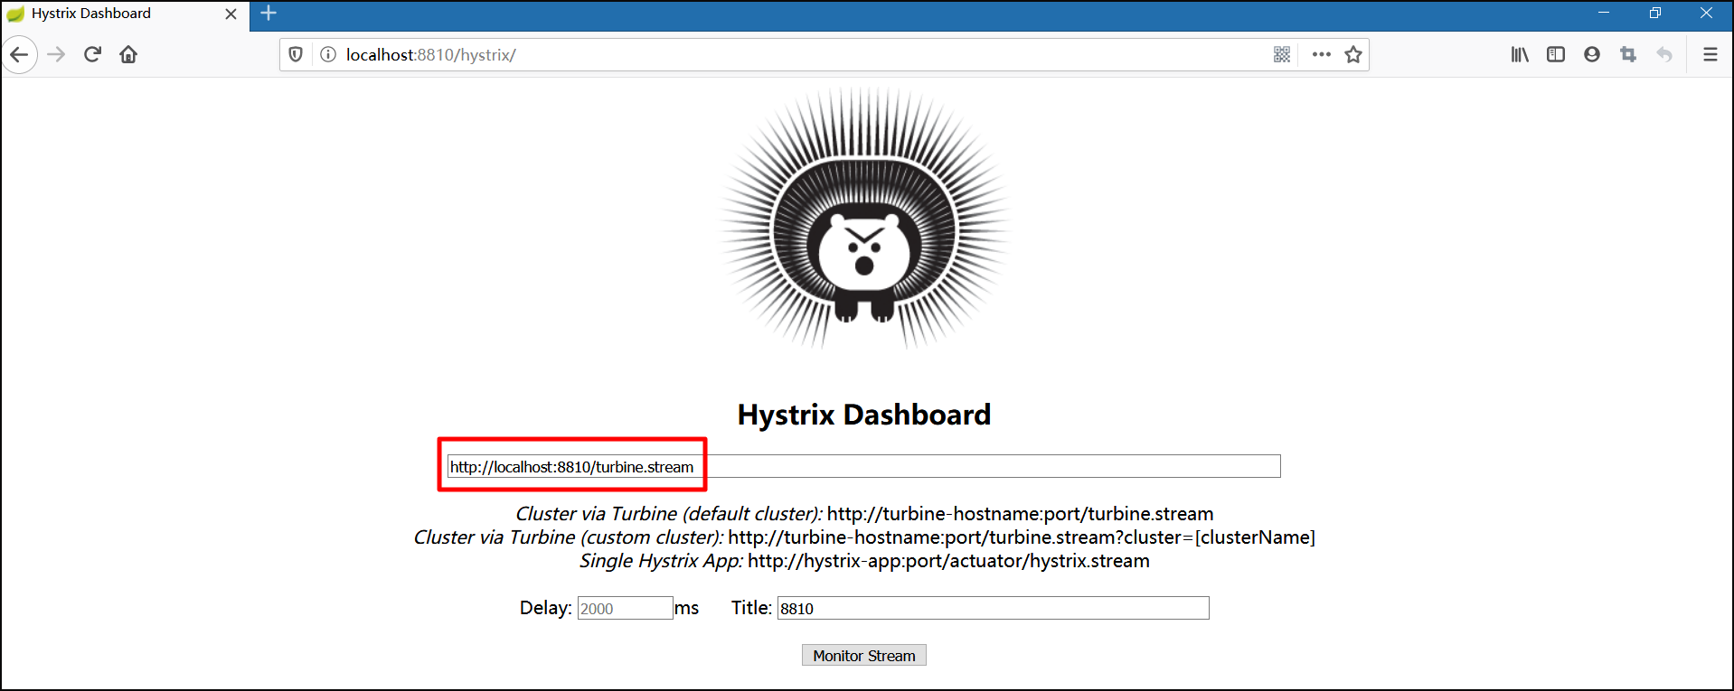Minimize the browser window
The height and width of the screenshot is (691, 1734).
point(1604,13)
